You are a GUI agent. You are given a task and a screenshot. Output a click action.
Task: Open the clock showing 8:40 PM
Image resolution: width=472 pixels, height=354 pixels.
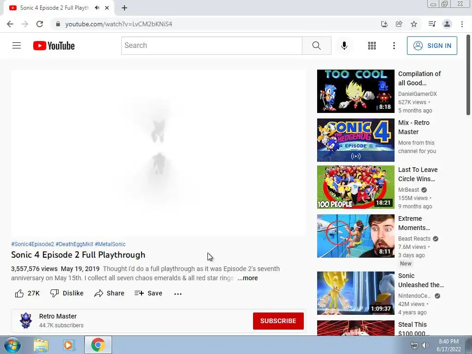(448, 345)
